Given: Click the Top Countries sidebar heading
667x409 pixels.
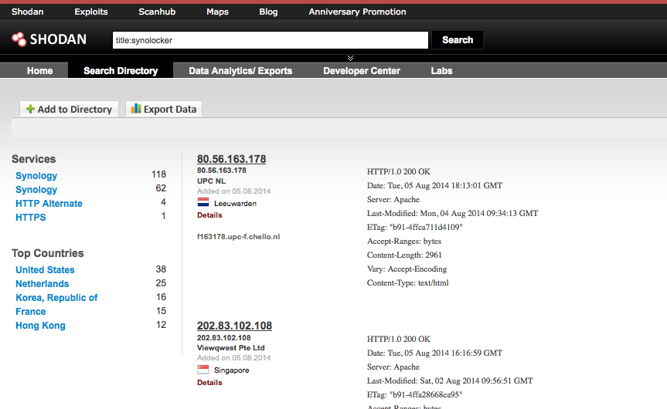Looking at the screenshot, I should tap(48, 253).
